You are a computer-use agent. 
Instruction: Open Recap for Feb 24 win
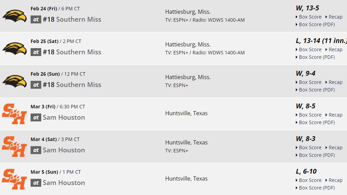pyautogui.click(x=335, y=17)
